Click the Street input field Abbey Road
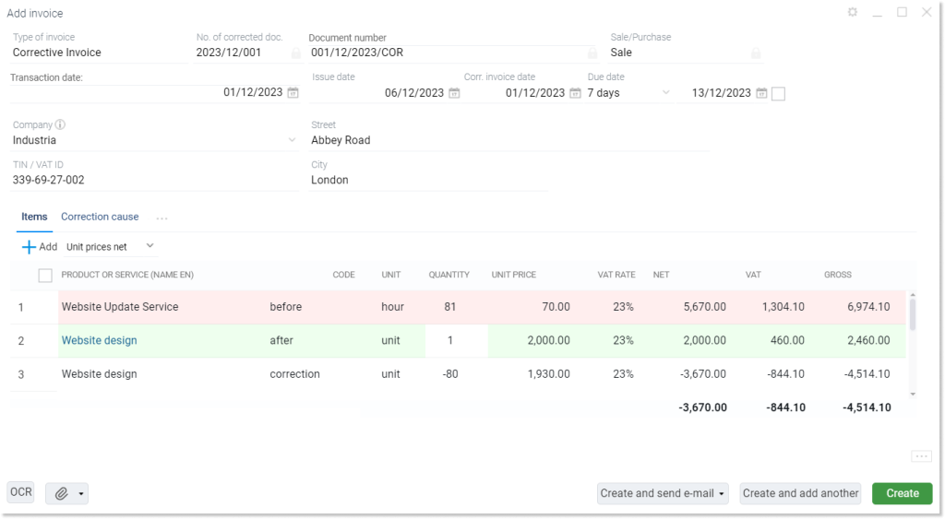Viewport: 945px width, 519px height. (x=508, y=140)
